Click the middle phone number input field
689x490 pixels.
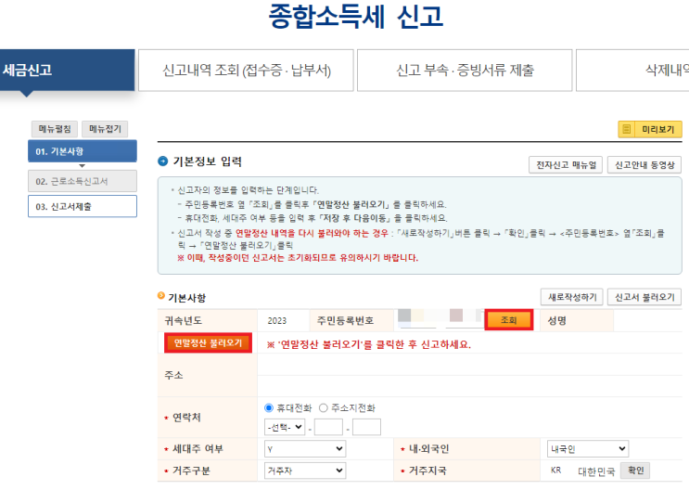[328, 427]
